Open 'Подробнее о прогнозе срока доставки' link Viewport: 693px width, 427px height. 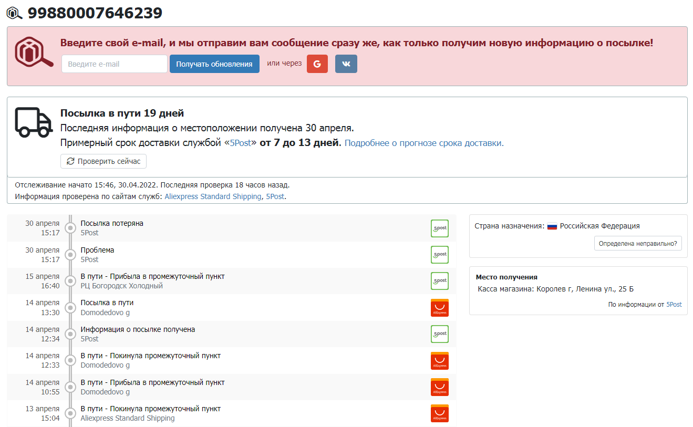(424, 143)
